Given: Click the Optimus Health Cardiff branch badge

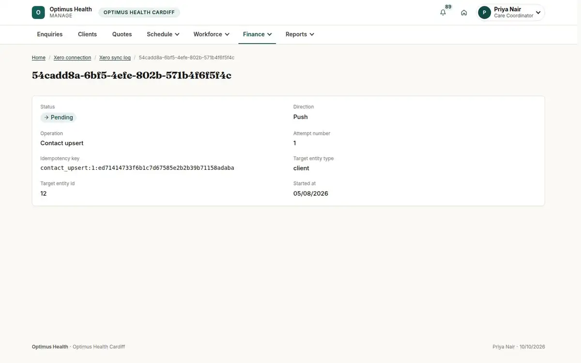Looking at the screenshot, I should click(139, 13).
